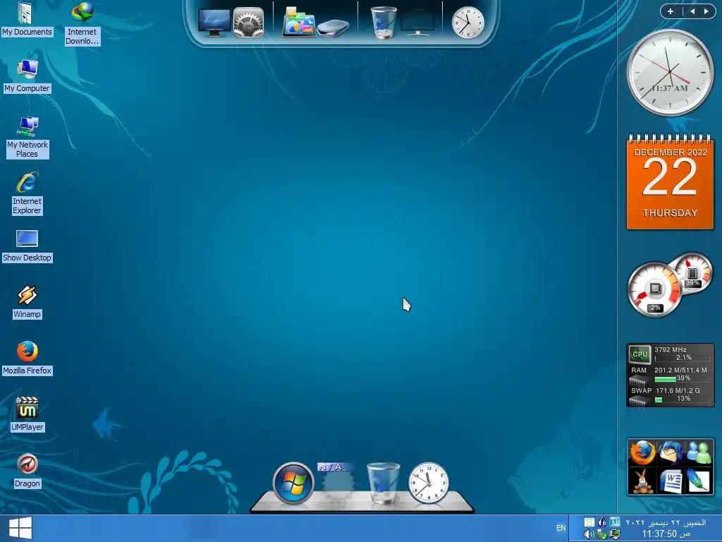Click the silver hard drive icon in top dock

click(x=333, y=28)
